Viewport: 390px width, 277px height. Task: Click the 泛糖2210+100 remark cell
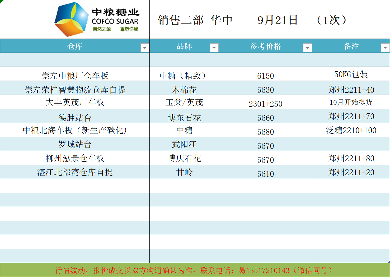(351, 130)
